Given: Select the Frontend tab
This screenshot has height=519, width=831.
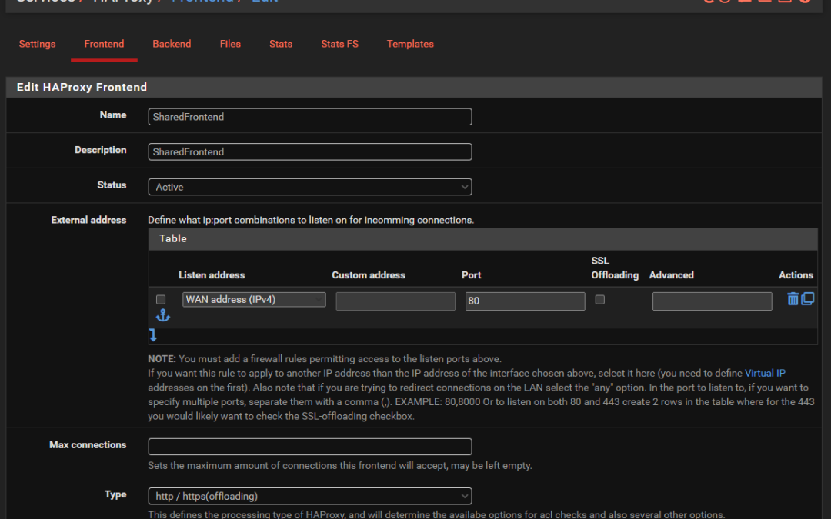Looking at the screenshot, I should click(x=104, y=44).
